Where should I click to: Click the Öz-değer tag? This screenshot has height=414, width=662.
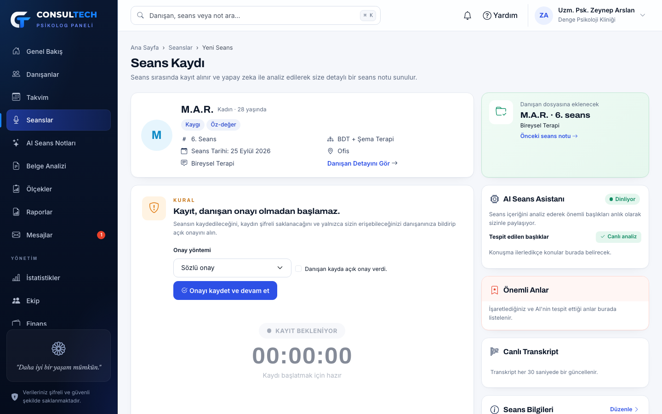pos(223,125)
